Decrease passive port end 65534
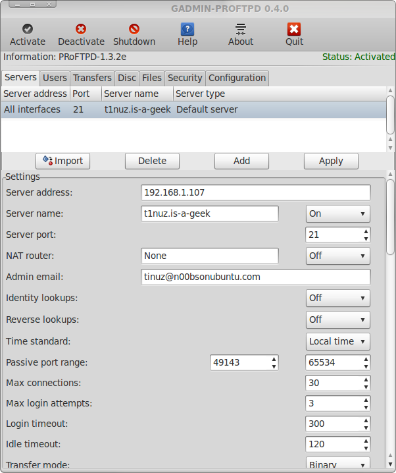396x473 pixels. tap(366, 366)
